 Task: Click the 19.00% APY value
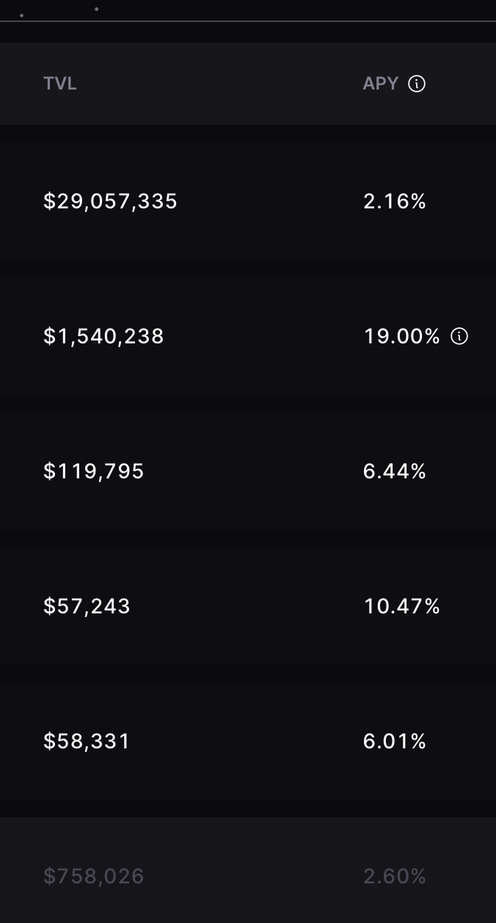(x=402, y=336)
